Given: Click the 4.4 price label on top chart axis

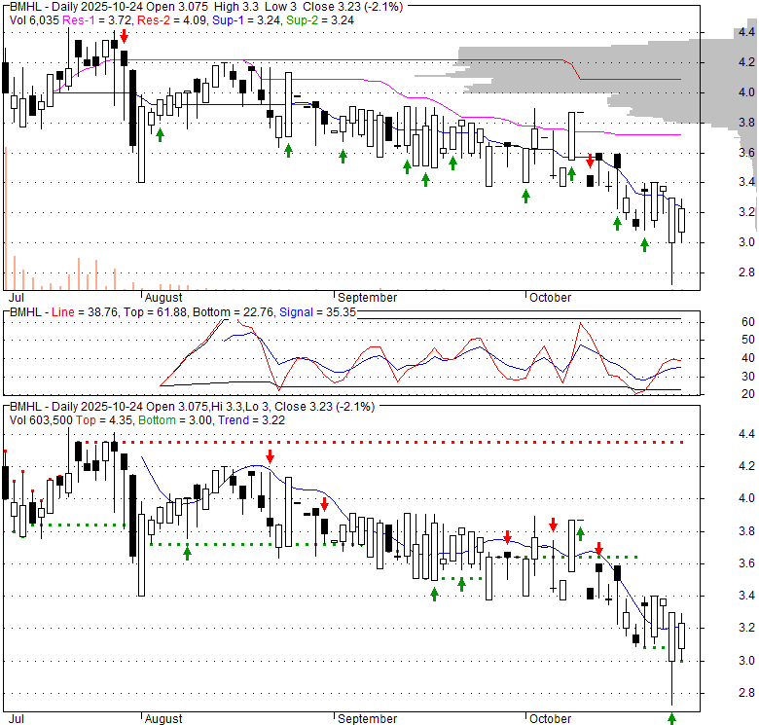Looking at the screenshot, I should click(x=747, y=32).
